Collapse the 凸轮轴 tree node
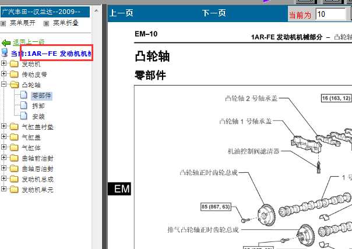This screenshot has height=249, width=352. (3, 84)
